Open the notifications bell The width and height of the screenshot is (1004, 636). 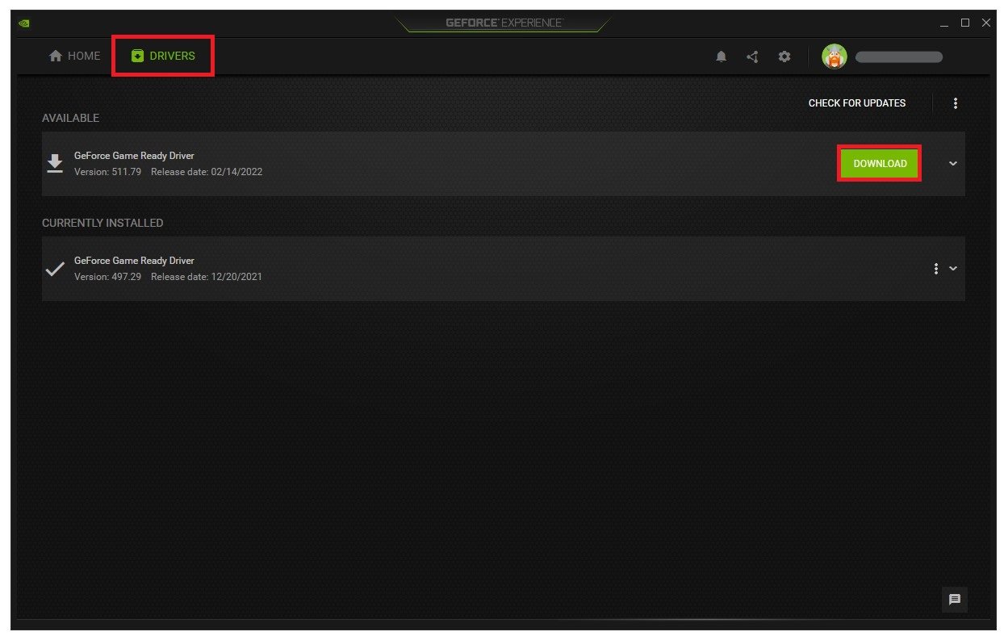[x=722, y=56]
